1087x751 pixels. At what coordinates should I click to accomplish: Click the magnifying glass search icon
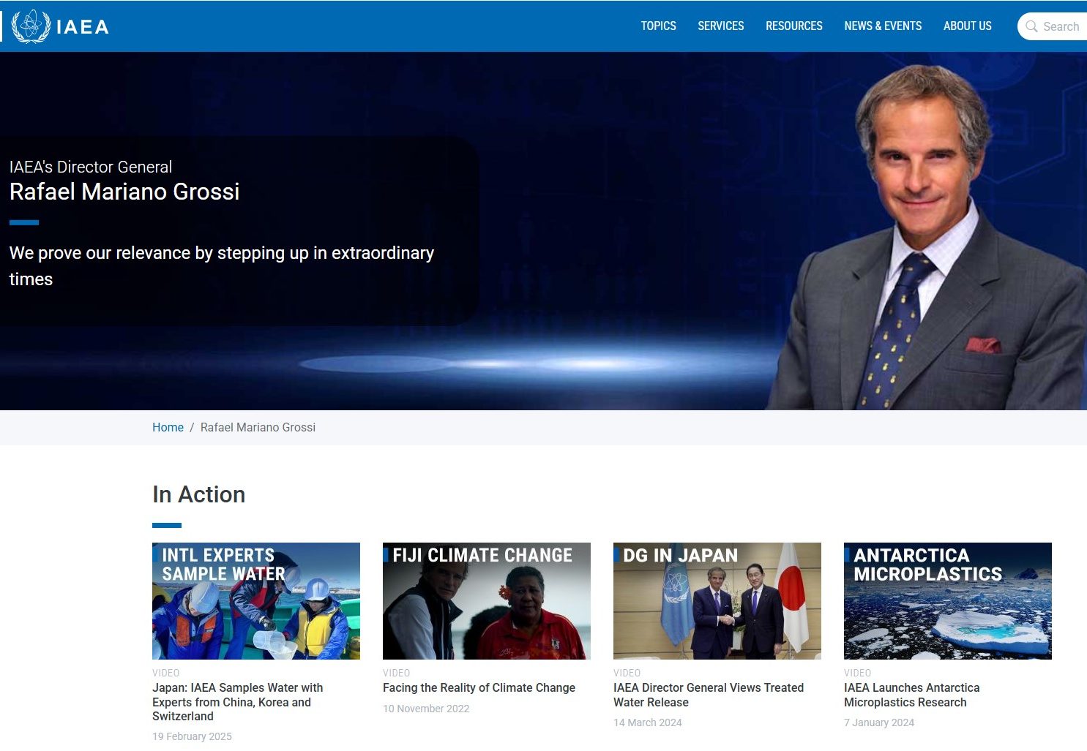point(1031,26)
